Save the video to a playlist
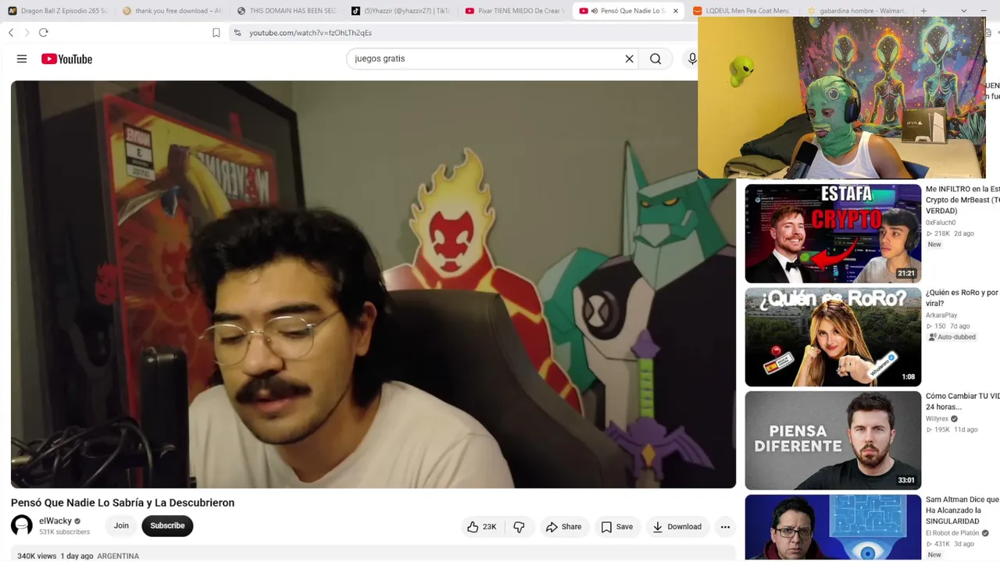Image resolution: width=1000 pixels, height=562 pixels. tap(616, 527)
